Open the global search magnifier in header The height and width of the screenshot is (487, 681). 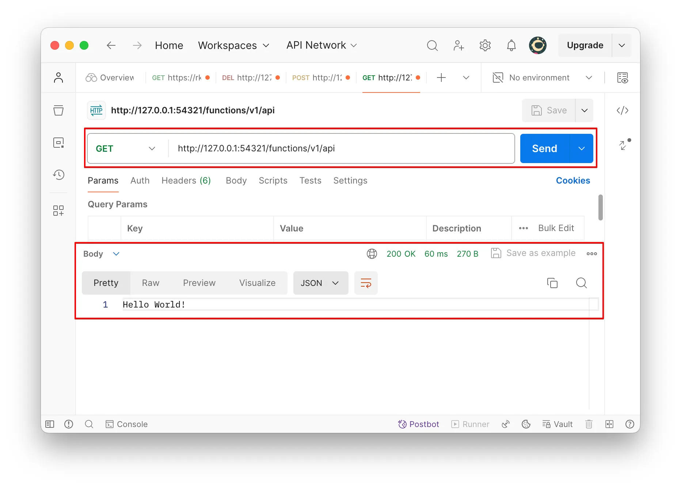pyautogui.click(x=432, y=45)
